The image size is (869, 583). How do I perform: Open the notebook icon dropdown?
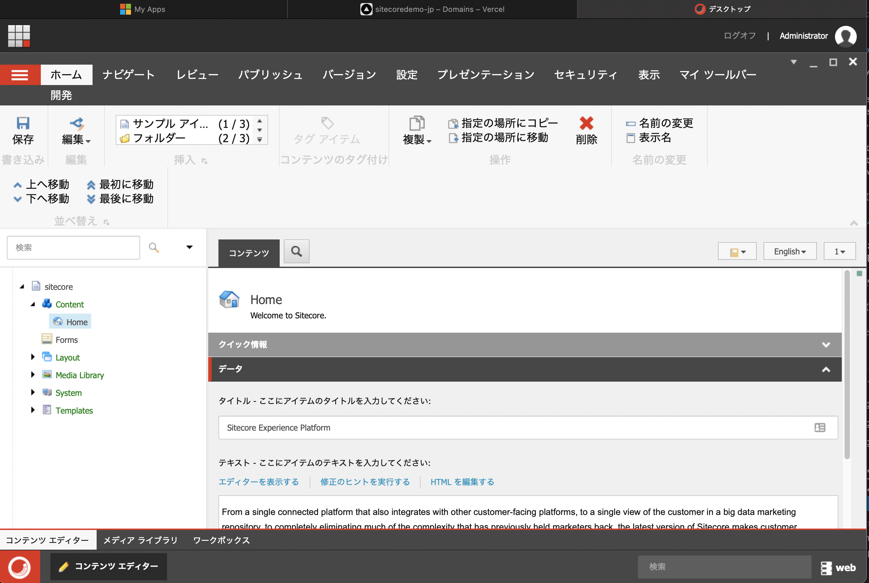pos(737,251)
